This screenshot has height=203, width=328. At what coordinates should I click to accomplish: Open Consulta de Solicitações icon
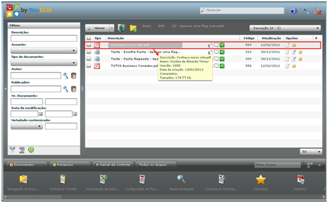pos(221,179)
